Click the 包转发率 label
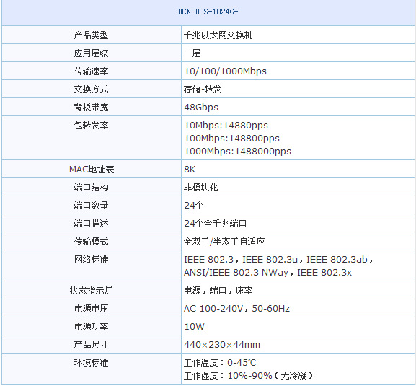The image size is (416, 386). [x=91, y=126]
